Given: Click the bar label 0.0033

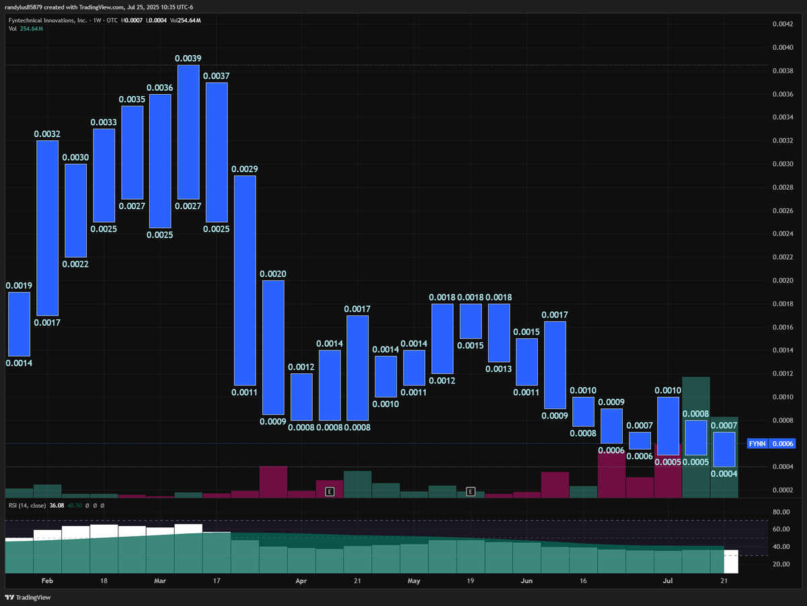Looking at the screenshot, I should tap(104, 122).
